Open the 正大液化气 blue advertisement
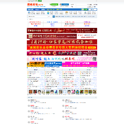This screenshot has height=124, width=124. 53,64
